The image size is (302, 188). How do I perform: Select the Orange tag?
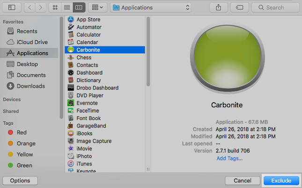tap(22, 143)
